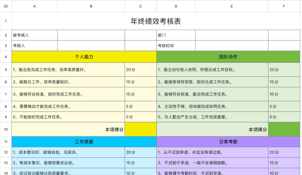Select the blue 工作质量 header cell
The height and width of the screenshot is (175, 302).
click(84, 142)
